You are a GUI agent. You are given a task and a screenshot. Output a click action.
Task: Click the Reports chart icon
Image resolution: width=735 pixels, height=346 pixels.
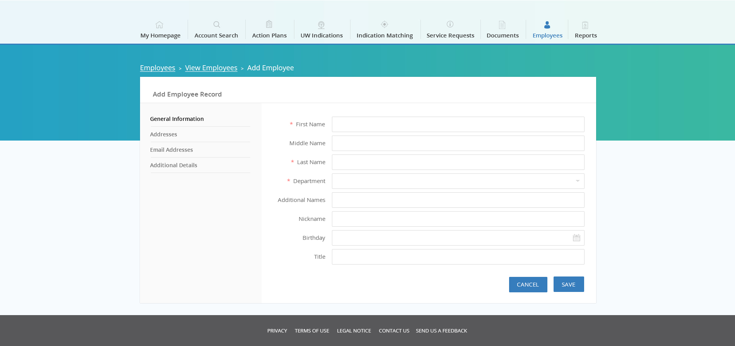(x=585, y=25)
